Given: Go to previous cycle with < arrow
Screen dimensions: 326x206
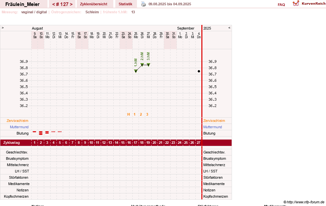Looking at the screenshot, I should click(54, 4).
